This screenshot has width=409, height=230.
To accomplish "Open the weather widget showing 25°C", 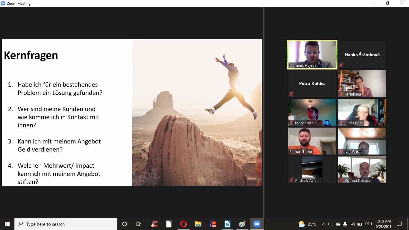I will tap(307, 224).
